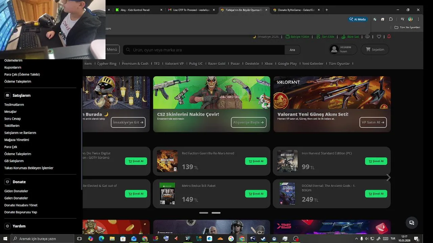Buy DOOM Eternal Ancient Gods with Şimdi Al
Image resolution: width=433 pixels, height=243 pixels.
tap(376, 194)
